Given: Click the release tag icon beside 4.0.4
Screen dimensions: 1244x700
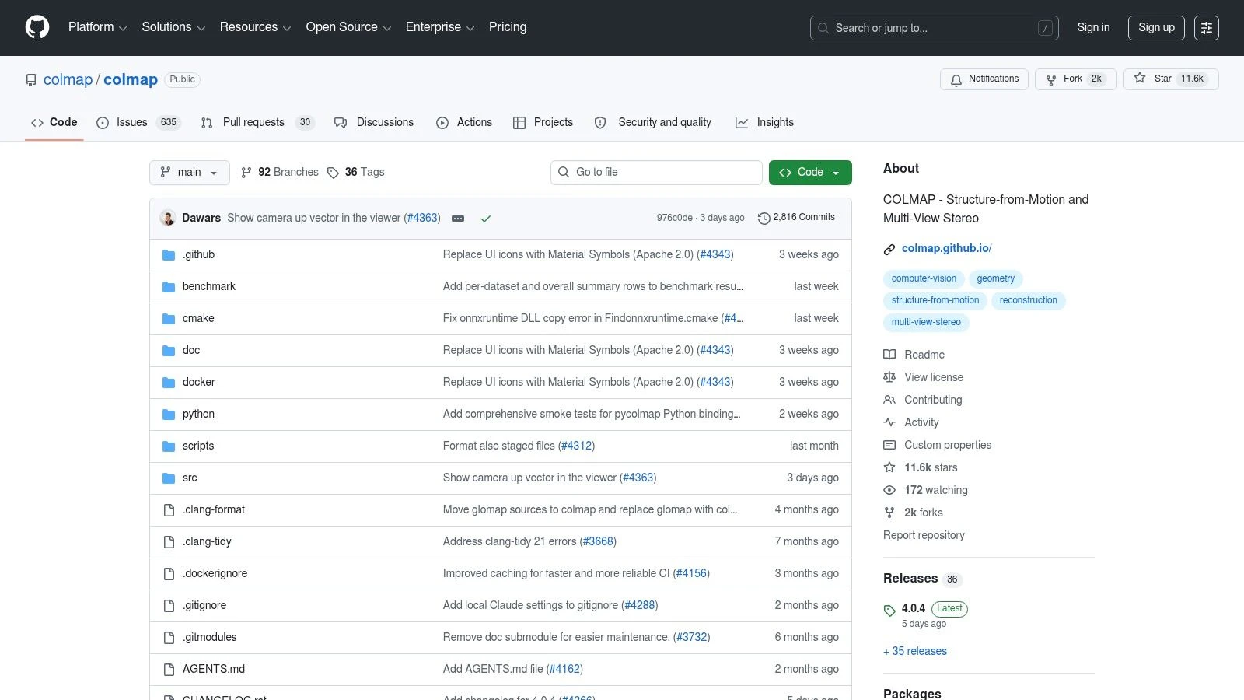Looking at the screenshot, I should click(x=889, y=611).
